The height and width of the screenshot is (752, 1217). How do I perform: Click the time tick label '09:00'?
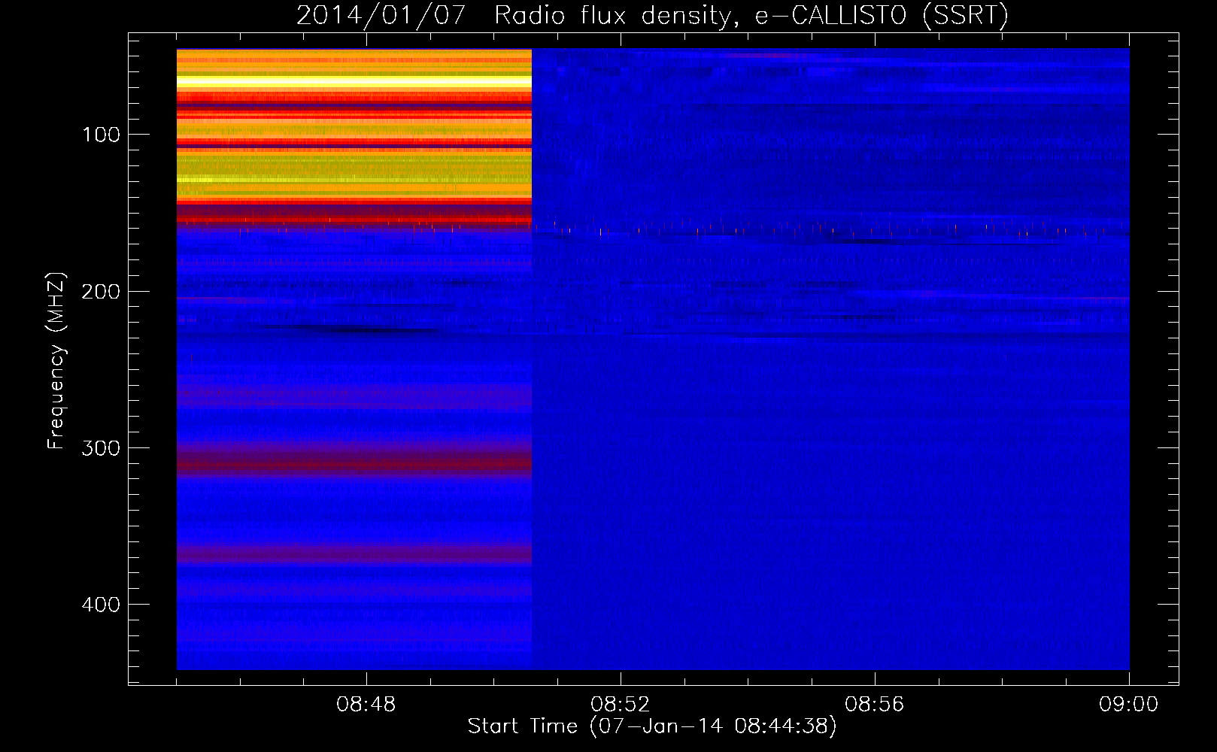tap(1128, 705)
